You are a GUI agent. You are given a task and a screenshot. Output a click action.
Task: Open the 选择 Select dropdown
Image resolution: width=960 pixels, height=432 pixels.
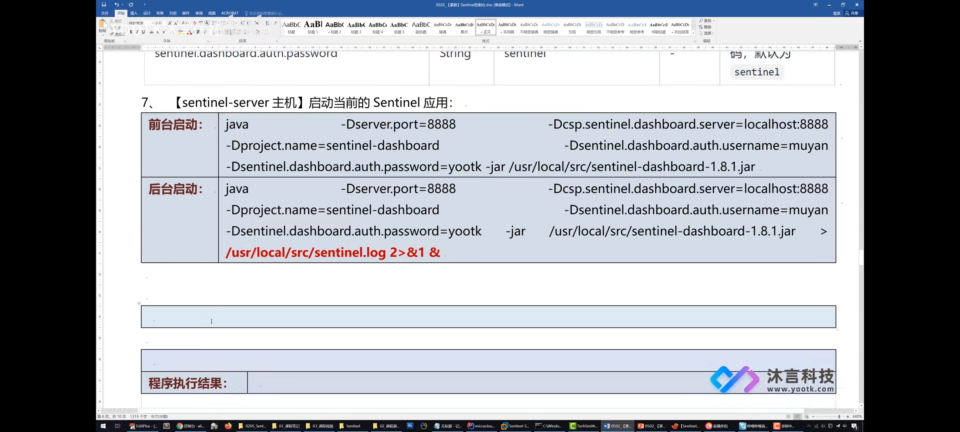click(706, 33)
